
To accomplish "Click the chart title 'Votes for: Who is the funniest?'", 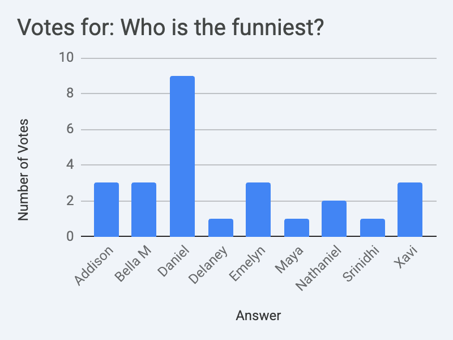I will point(170,27).
